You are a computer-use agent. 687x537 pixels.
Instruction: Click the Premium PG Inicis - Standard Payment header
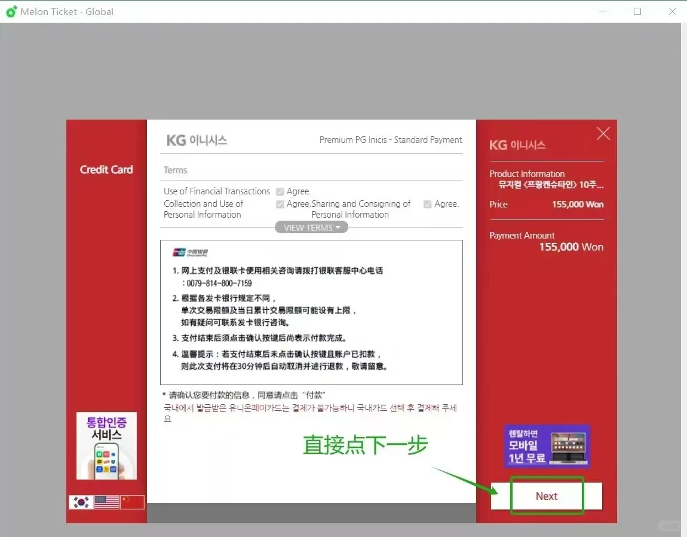pyautogui.click(x=391, y=139)
